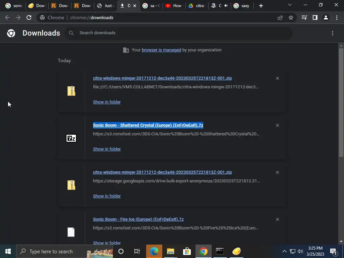Open Chrome three-dot main menu
This screenshot has width=344, height=258.
coord(337,17)
